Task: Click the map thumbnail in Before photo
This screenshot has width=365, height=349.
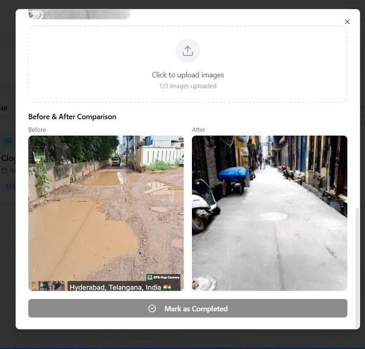Action: tap(48, 286)
